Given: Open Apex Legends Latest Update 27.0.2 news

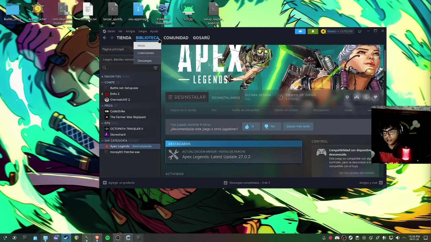Looking at the screenshot, I should tap(234, 155).
